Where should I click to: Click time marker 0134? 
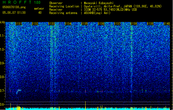tap(68, 24)
